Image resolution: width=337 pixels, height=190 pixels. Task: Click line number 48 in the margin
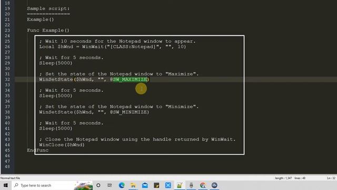pyautogui.click(x=7, y=167)
